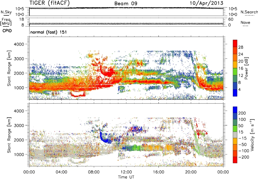Select the -100 label on Velocity scale
Image resolution: width=258 pixels, height=179 pixels.
tap(244, 151)
